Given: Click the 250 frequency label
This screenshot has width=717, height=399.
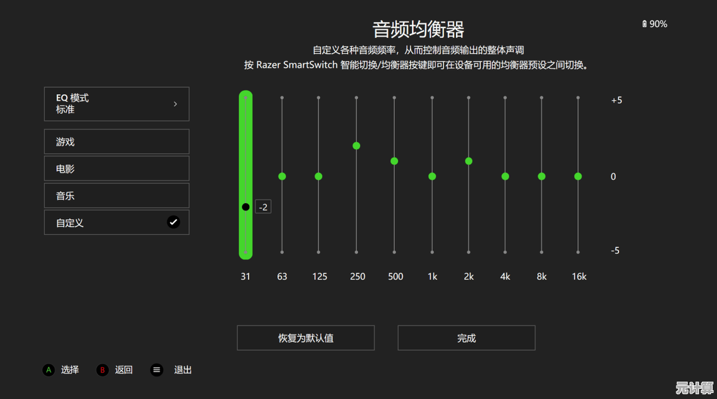Looking at the screenshot, I should 357,277.
